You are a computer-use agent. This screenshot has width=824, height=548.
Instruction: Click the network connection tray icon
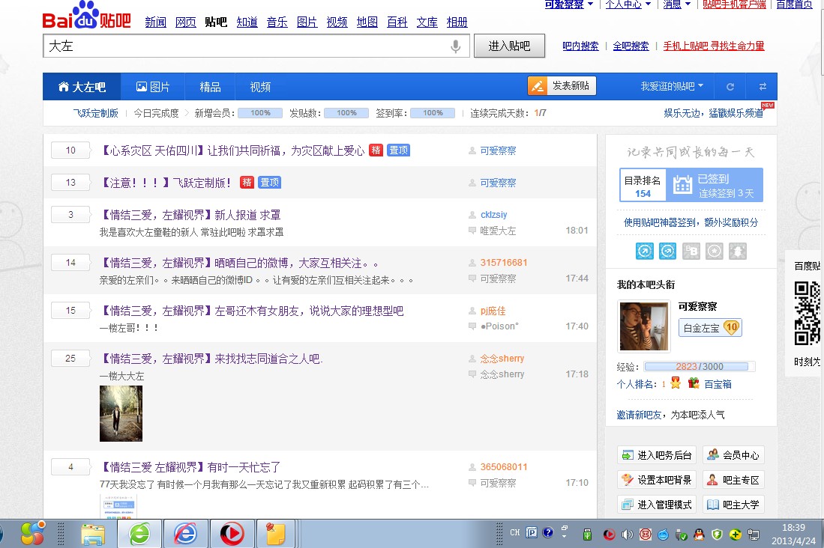(754, 535)
